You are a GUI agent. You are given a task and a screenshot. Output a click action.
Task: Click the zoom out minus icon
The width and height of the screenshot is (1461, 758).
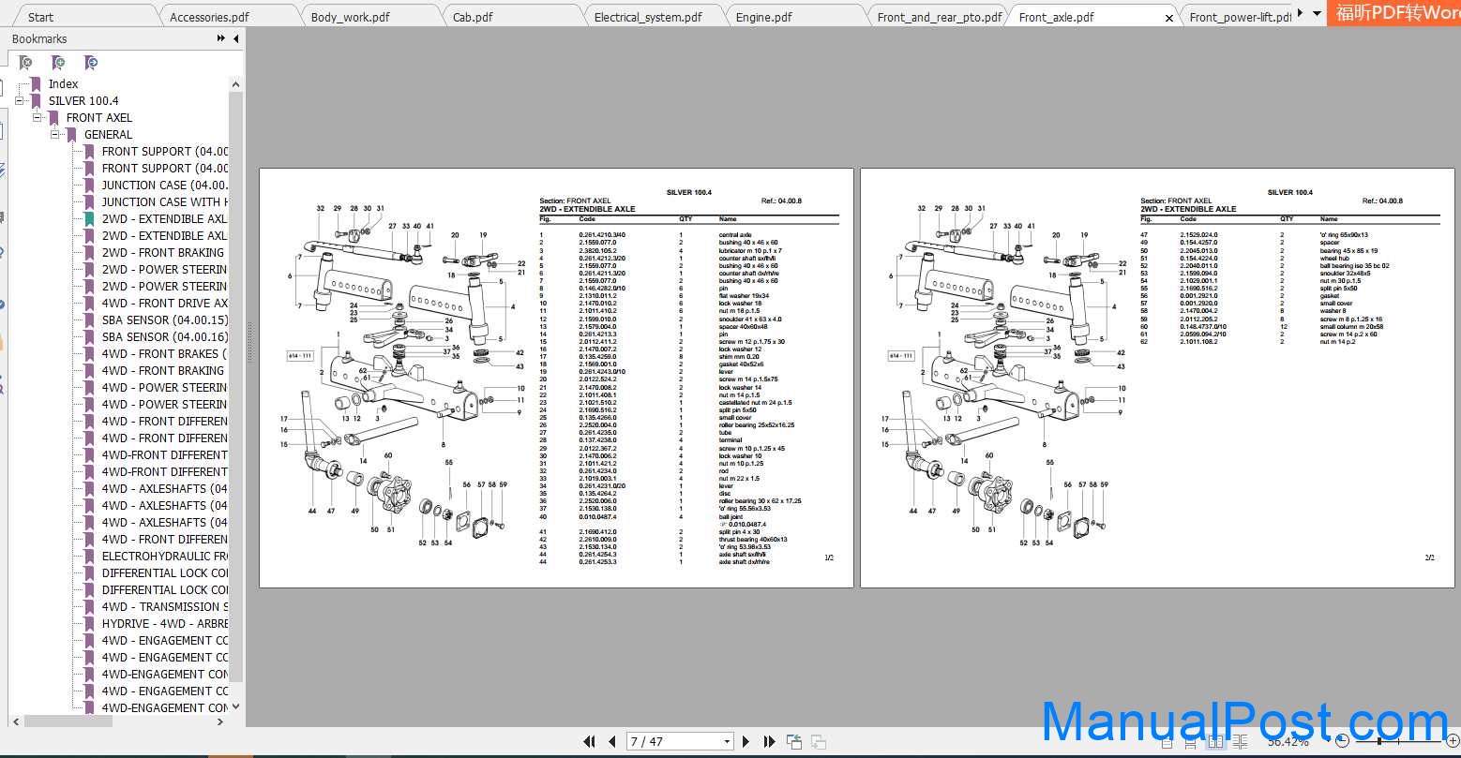click(x=1341, y=741)
